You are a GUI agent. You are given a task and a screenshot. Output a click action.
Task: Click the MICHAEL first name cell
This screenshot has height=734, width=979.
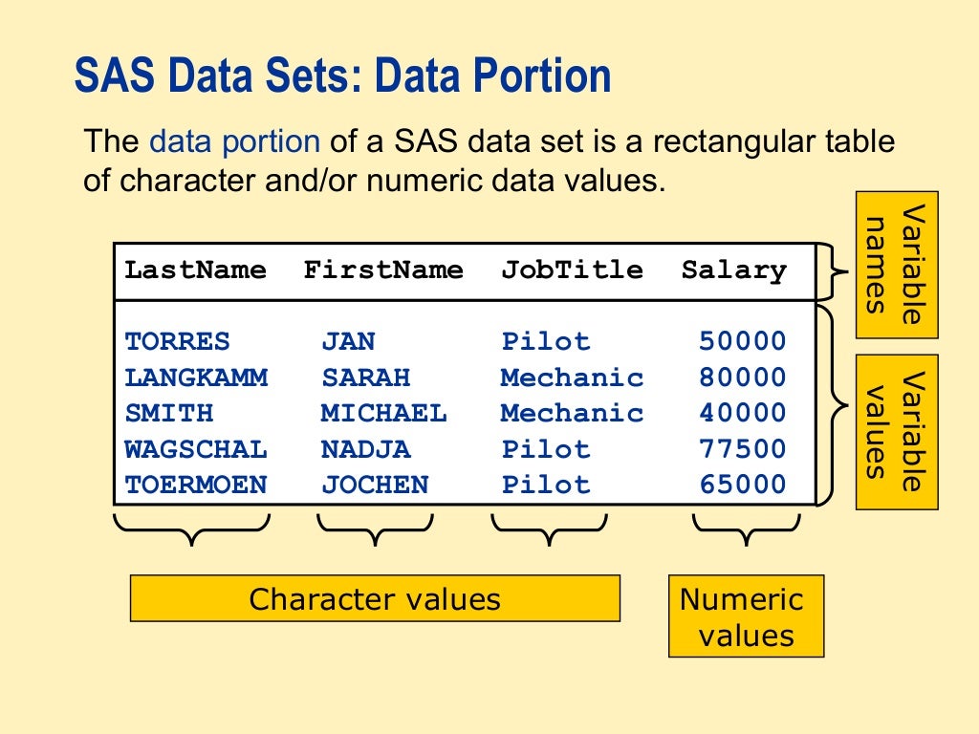383,414
